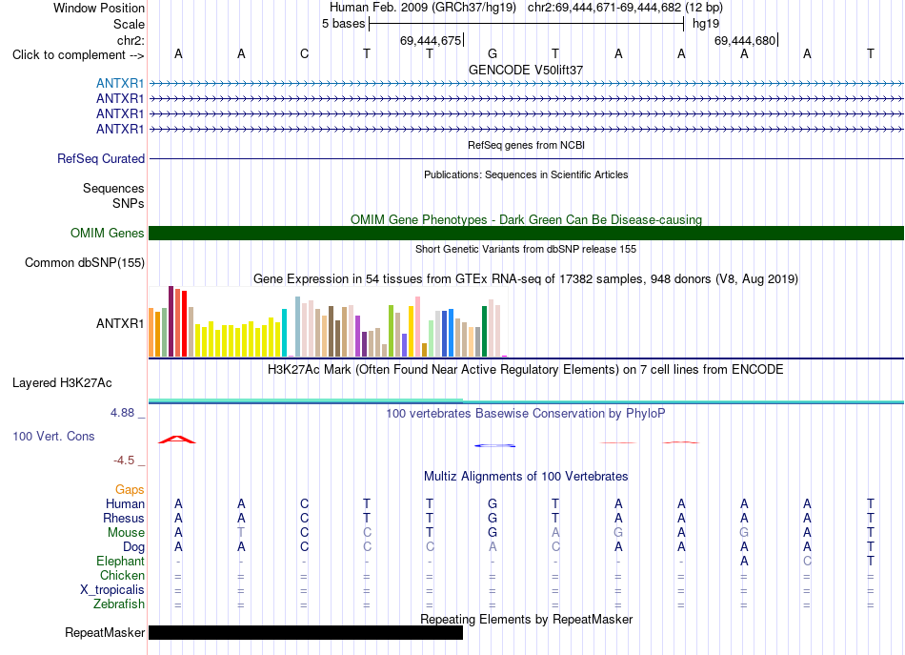This screenshot has height=655, width=905.
Task: Click the 4.88 PhyloP upper scale value
Action: pos(122,413)
